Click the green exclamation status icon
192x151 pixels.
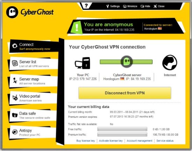tap(77, 28)
